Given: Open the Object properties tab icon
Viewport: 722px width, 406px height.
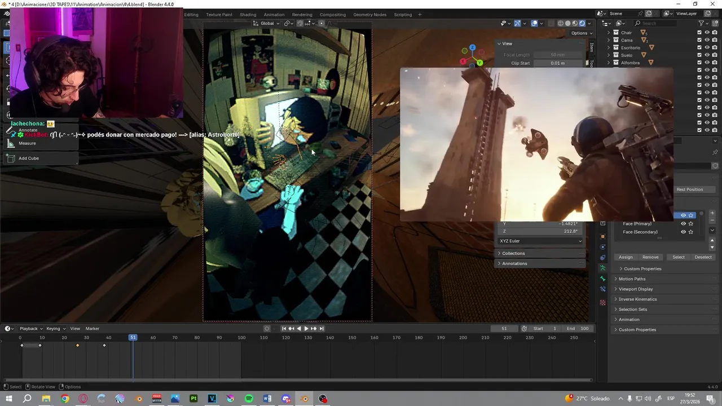Looking at the screenshot, I should coord(602,236).
